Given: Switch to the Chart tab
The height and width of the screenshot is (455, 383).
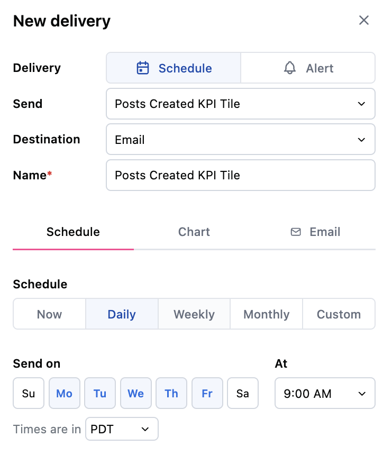Looking at the screenshot, I should [194, 232].
